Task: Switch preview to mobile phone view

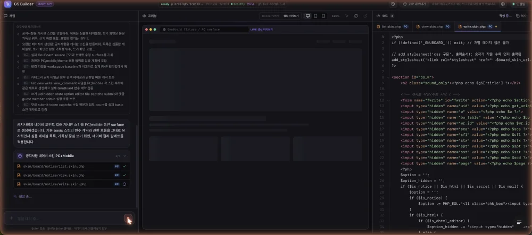Action: 323,16
